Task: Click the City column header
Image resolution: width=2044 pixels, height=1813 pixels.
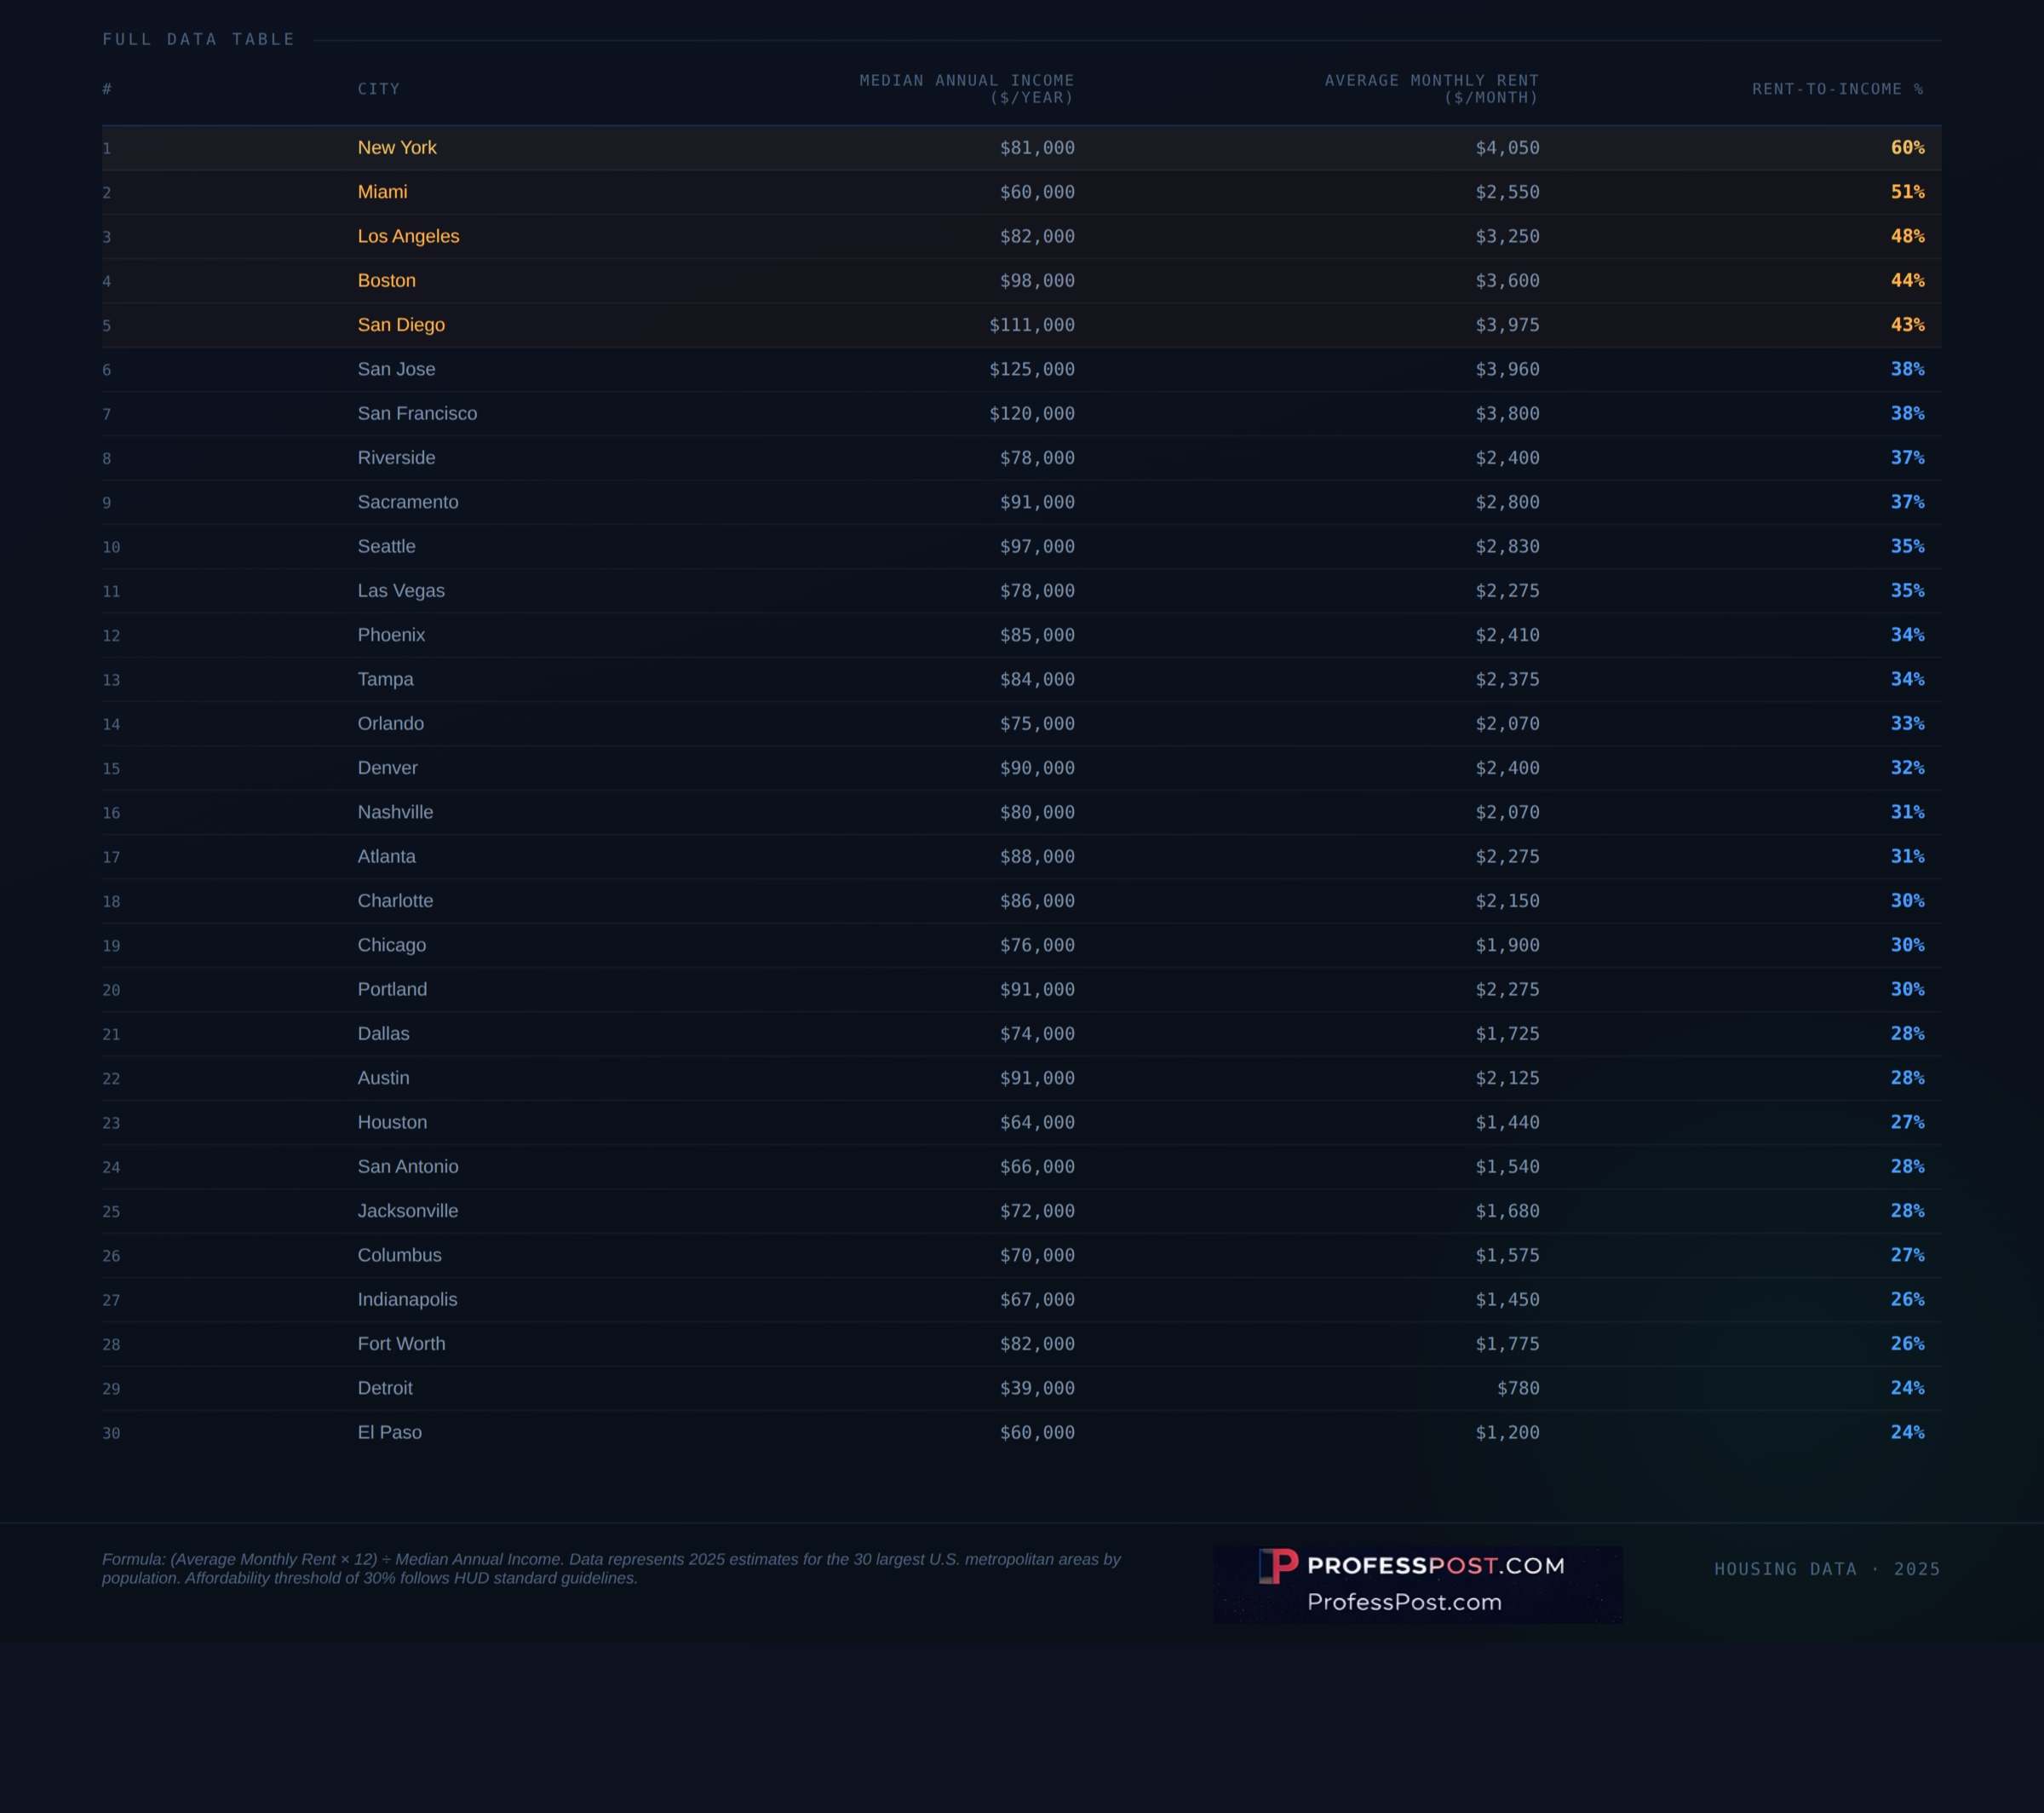Action: 378,89
